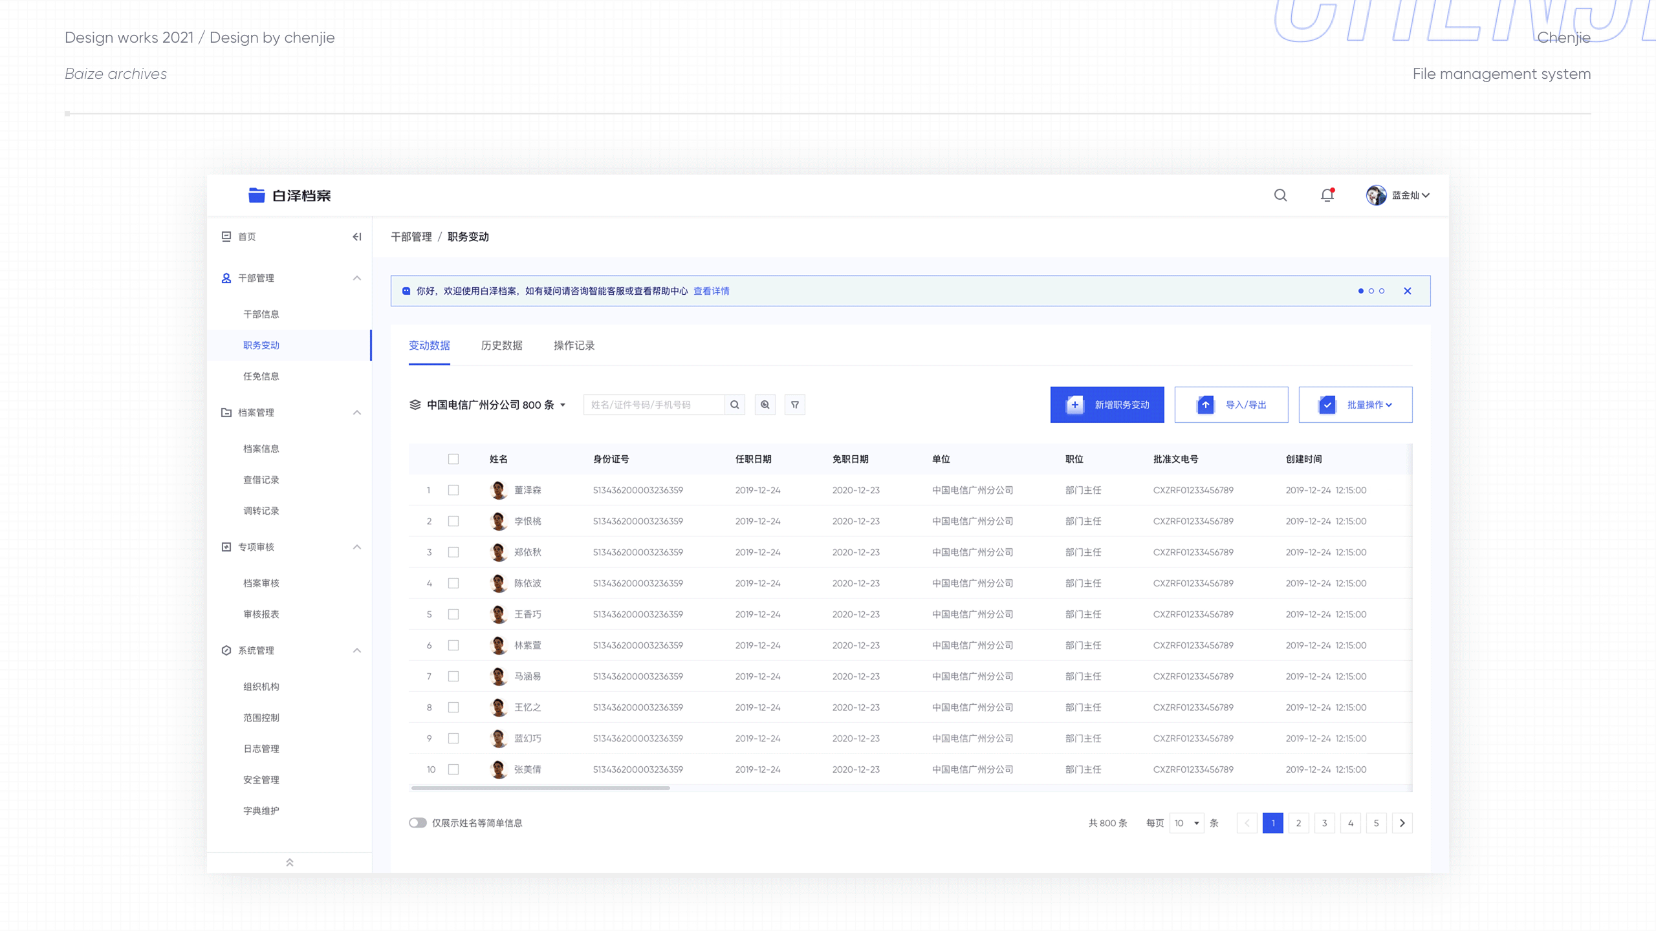Click the 白泽档案 folder logo

point(257,195)
